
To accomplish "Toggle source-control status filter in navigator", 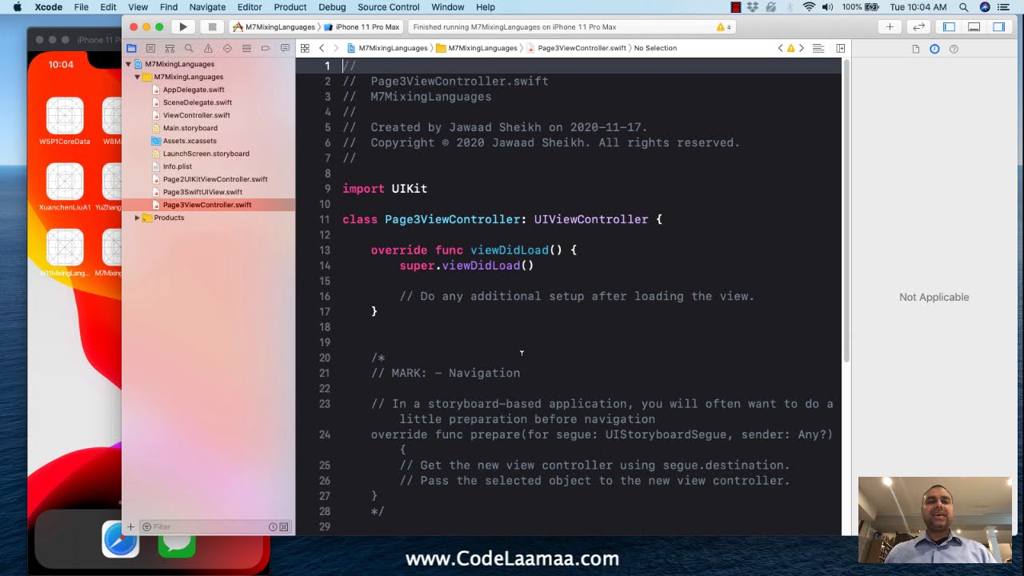I will pos(284,526).
